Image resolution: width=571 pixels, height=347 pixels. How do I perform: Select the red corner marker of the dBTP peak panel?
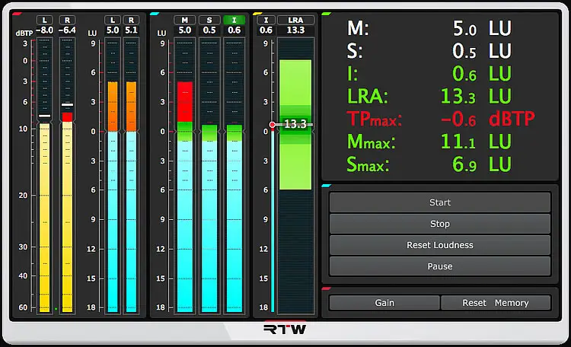pyautogui.click(x=17, y=14)
